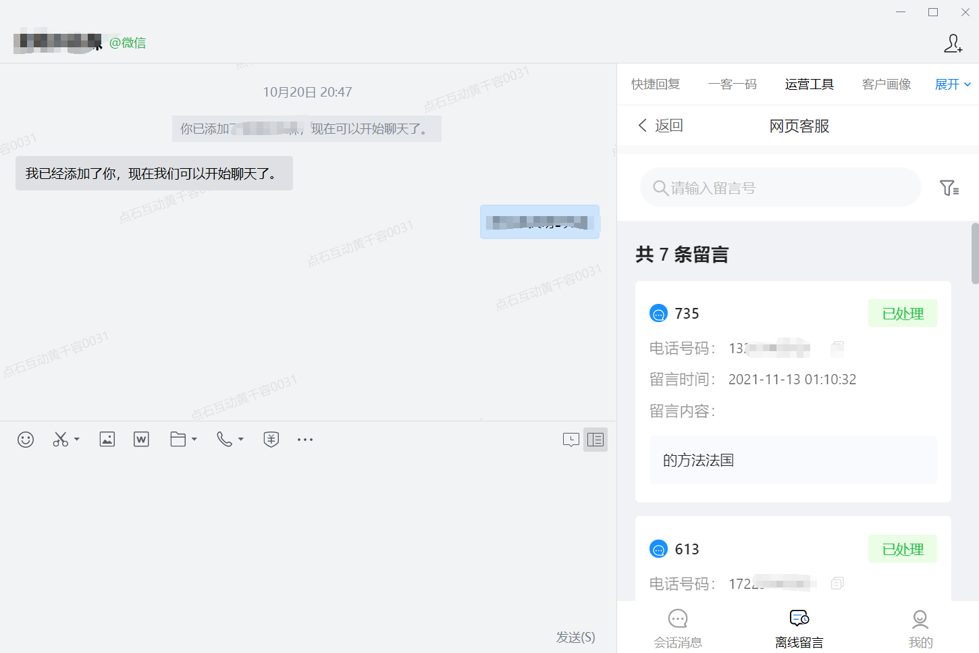Expand the folder options arrow
The image size is (979, 653).
[x=194, y=440]
